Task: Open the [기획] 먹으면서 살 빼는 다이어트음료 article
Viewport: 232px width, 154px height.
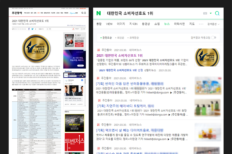Action: tap(123, 130)
